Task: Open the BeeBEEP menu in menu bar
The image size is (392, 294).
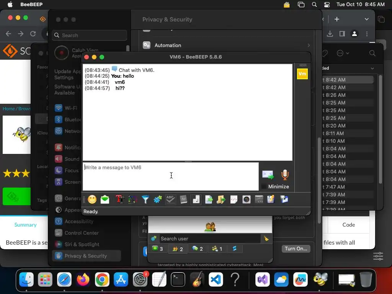Action: coord(31,5)
